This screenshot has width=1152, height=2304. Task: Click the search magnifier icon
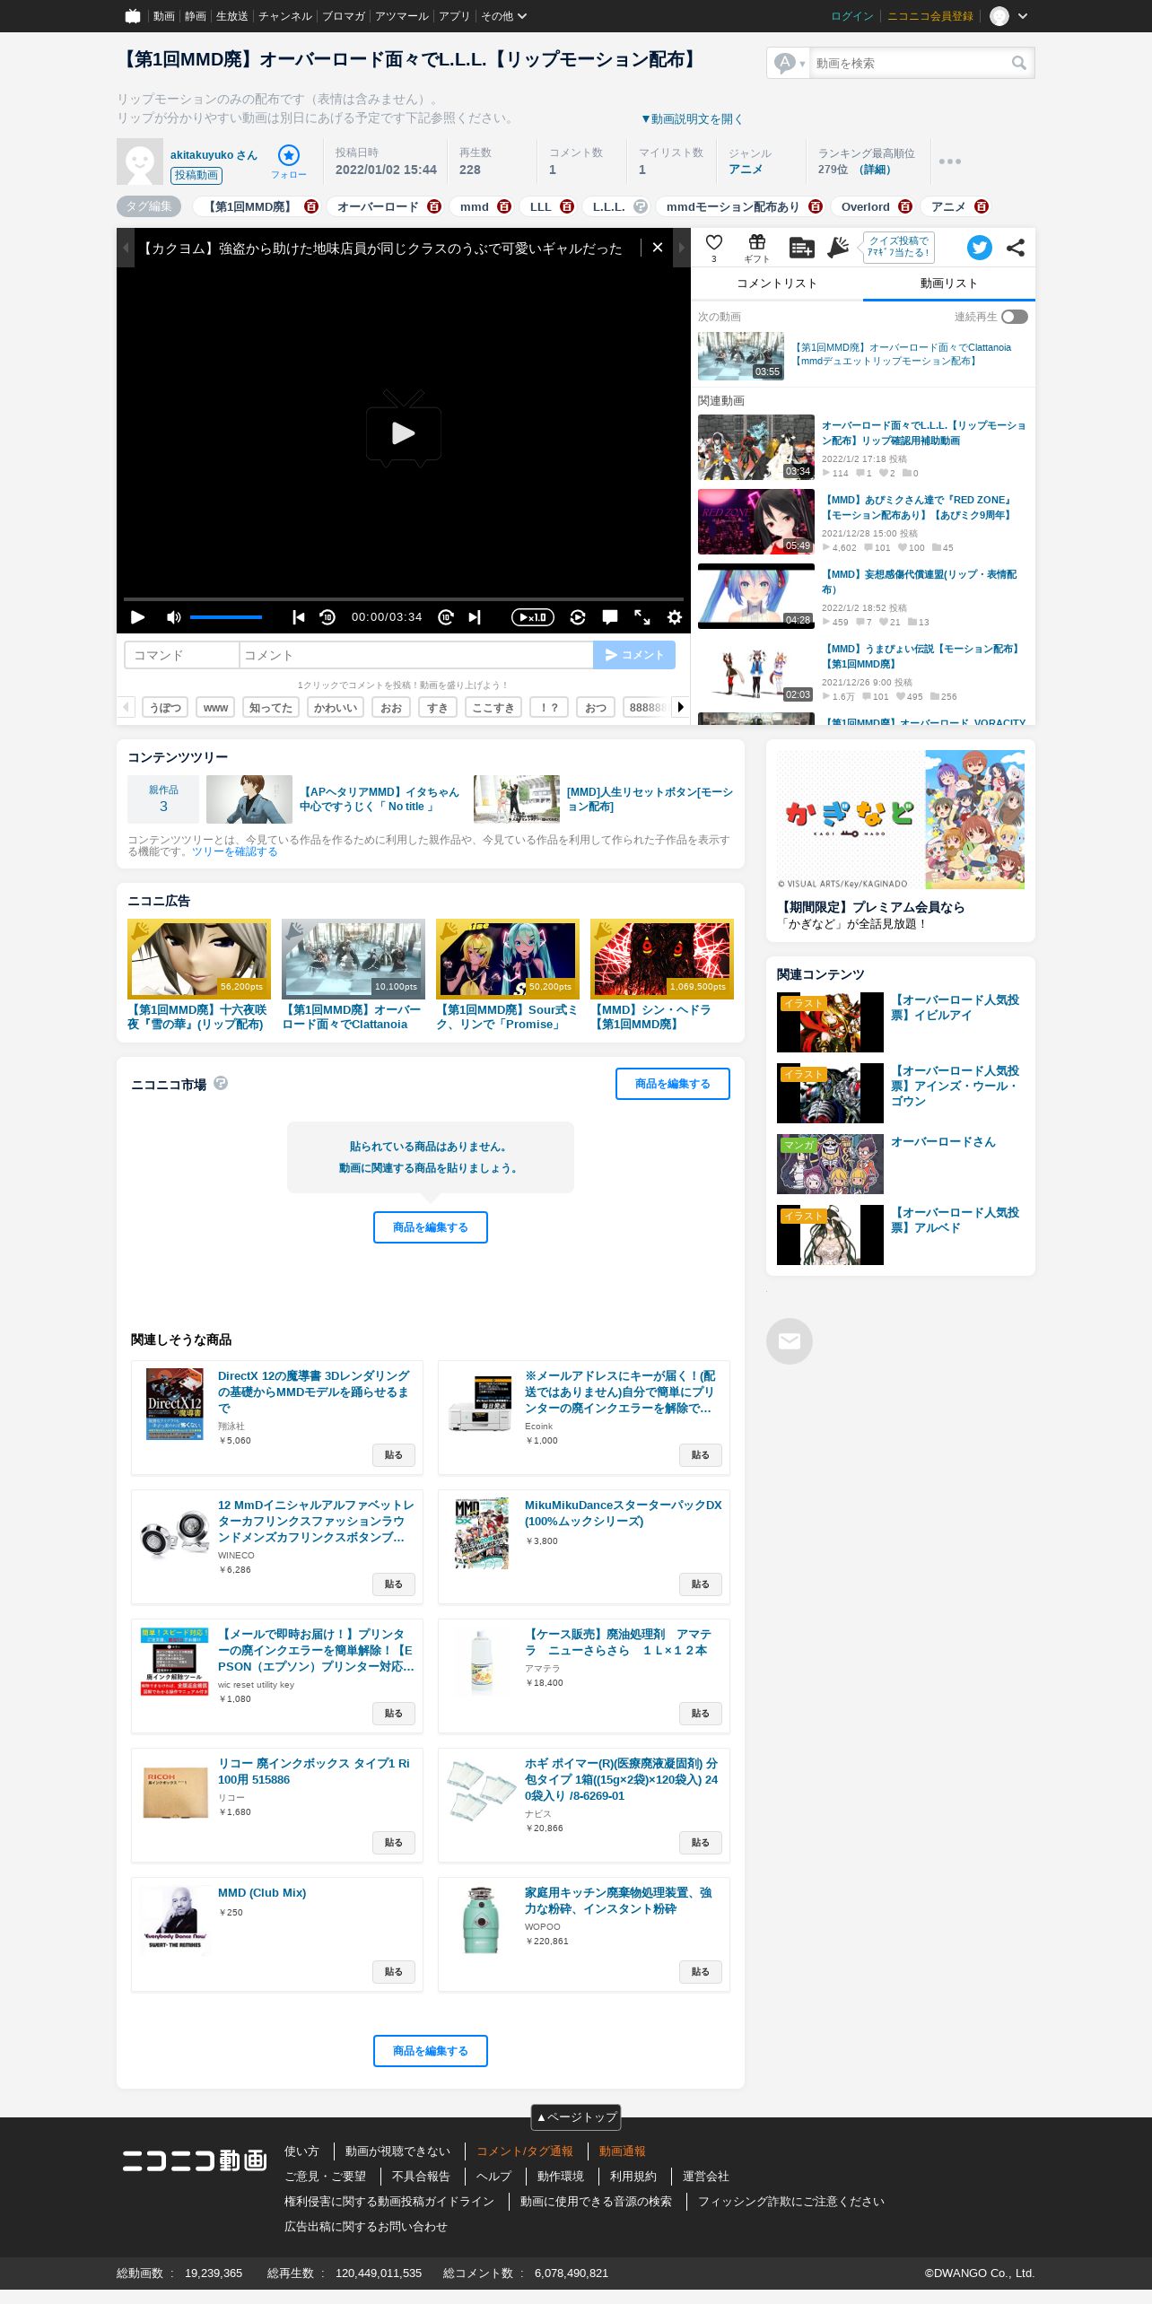pyautogui.click(x=1018, y=63)
